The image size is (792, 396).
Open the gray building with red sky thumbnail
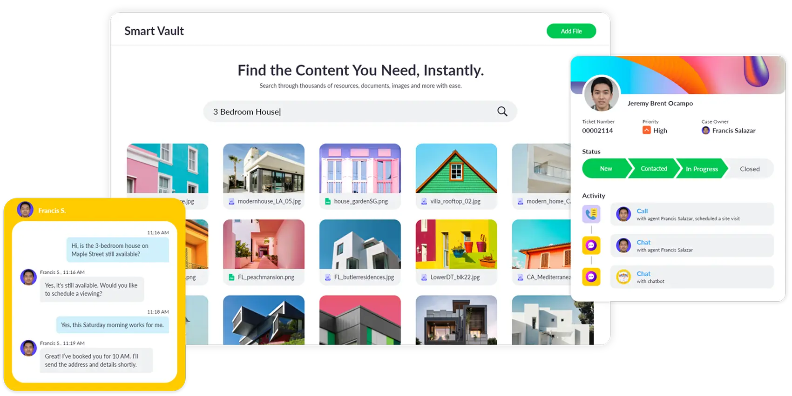(x=360, y=320)
